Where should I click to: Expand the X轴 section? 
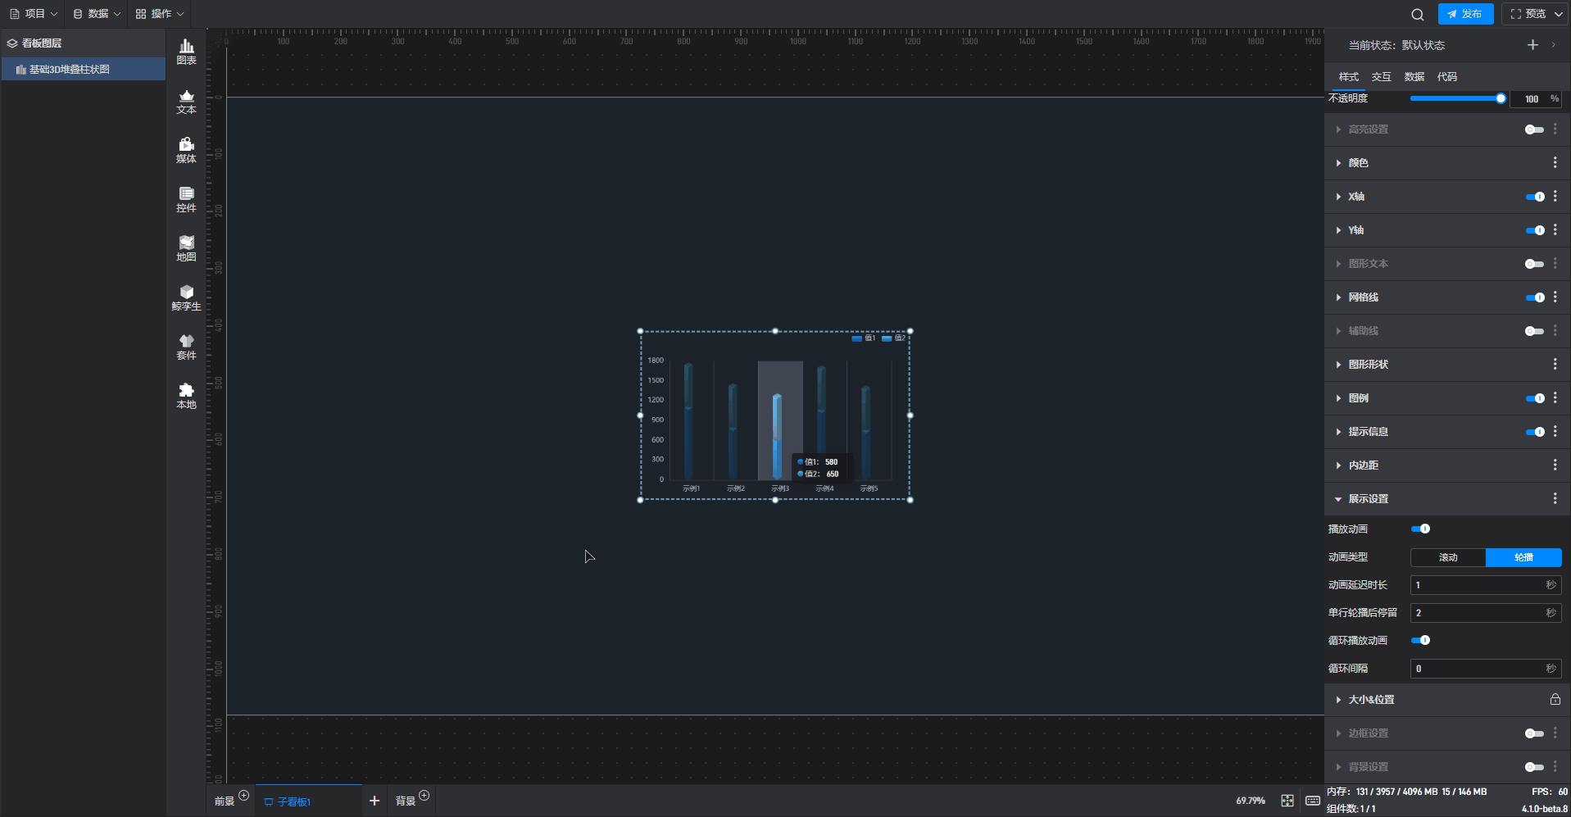click(1338, 197)
